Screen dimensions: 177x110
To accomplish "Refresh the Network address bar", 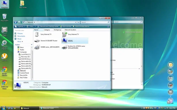I will pyautogui.click(x=79, y=22).
